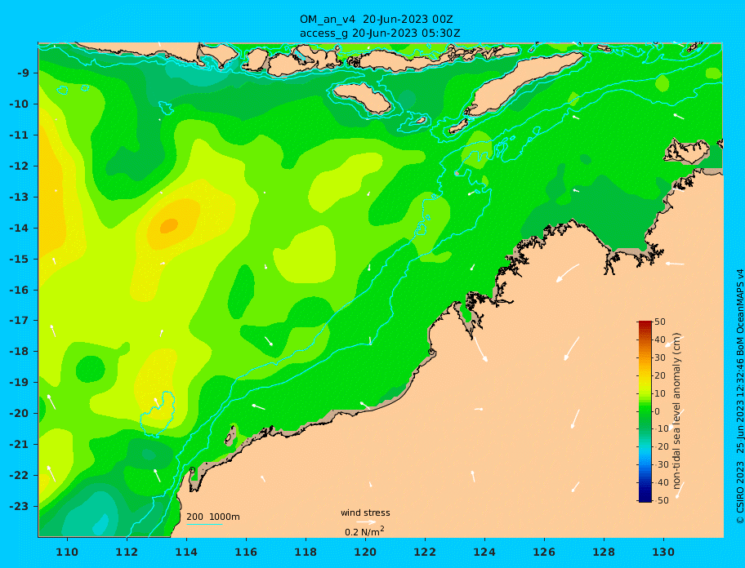Click the colorbar tick label -30

660,464
